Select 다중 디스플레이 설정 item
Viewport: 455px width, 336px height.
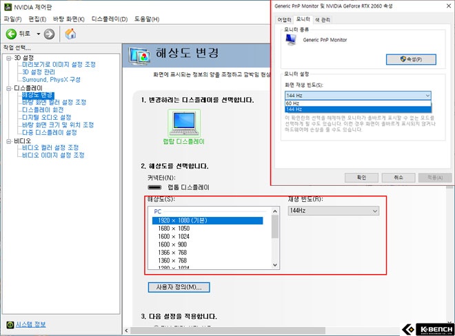click(50, 132)
